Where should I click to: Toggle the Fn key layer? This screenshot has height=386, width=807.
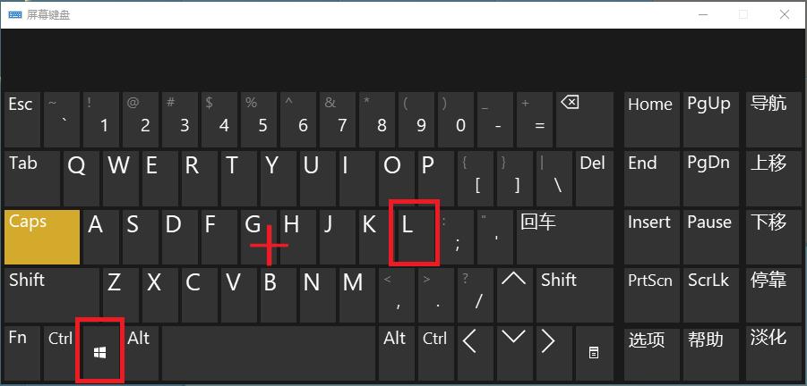[x=21, y=352]
